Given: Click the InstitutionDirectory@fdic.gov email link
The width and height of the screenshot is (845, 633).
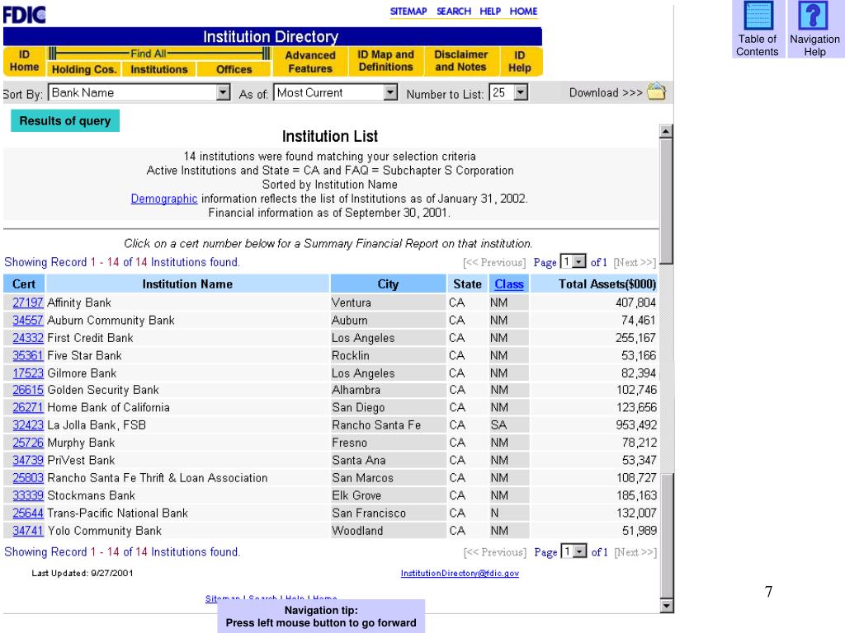Looking at the screenshot, I should pyautogui.click(x=460, y=574).
